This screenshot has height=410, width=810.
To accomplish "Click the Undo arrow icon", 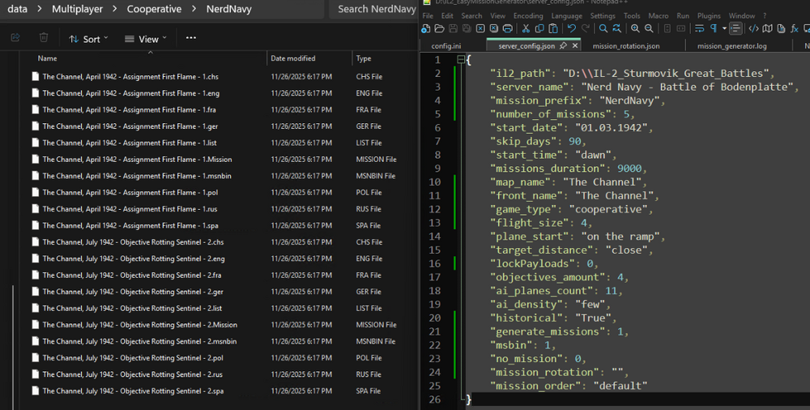I will (x=572, y=28).
